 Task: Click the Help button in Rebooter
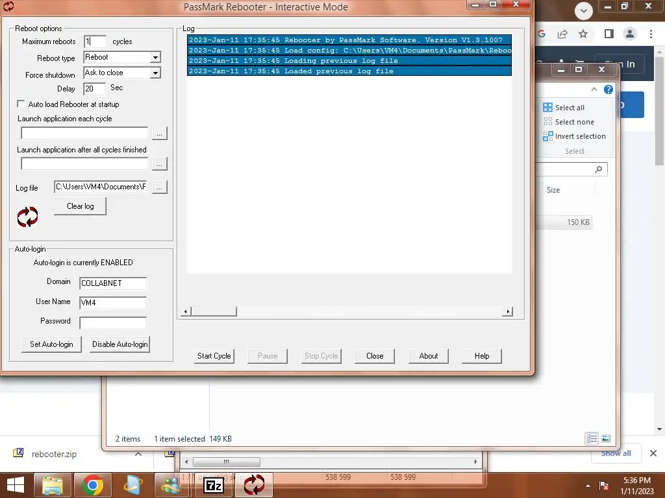coord(482,356)
